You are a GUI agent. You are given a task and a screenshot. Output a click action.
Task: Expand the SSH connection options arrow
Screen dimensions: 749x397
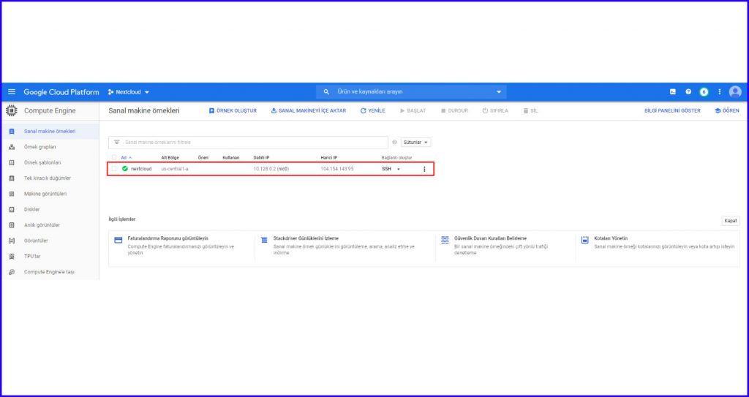[399, 169]
